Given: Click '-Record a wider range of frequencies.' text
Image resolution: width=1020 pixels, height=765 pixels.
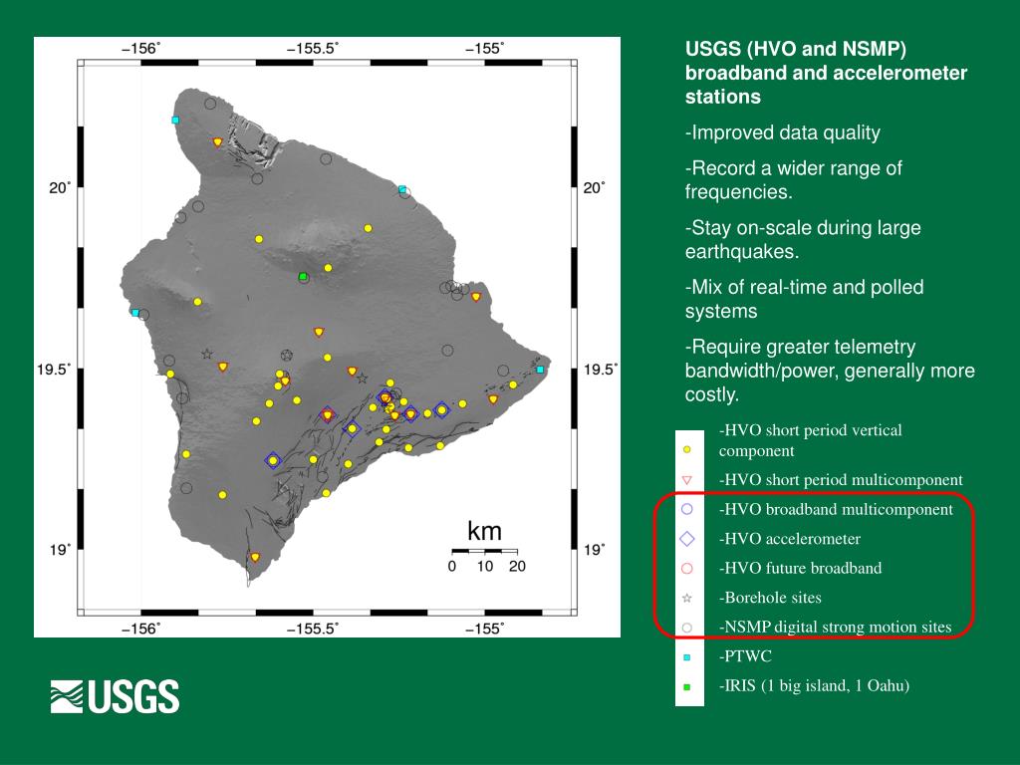Looking at the screenshot, I should coord(794,180).
